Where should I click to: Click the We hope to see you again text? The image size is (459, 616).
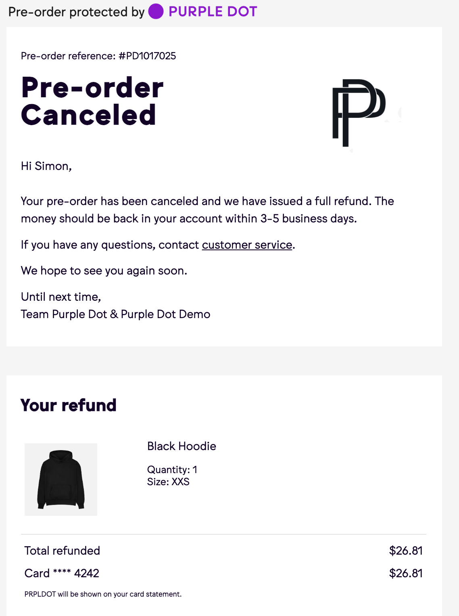click(x=104, y=270)
